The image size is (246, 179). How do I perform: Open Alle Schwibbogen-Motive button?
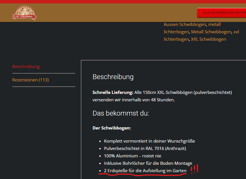[223, 13]
